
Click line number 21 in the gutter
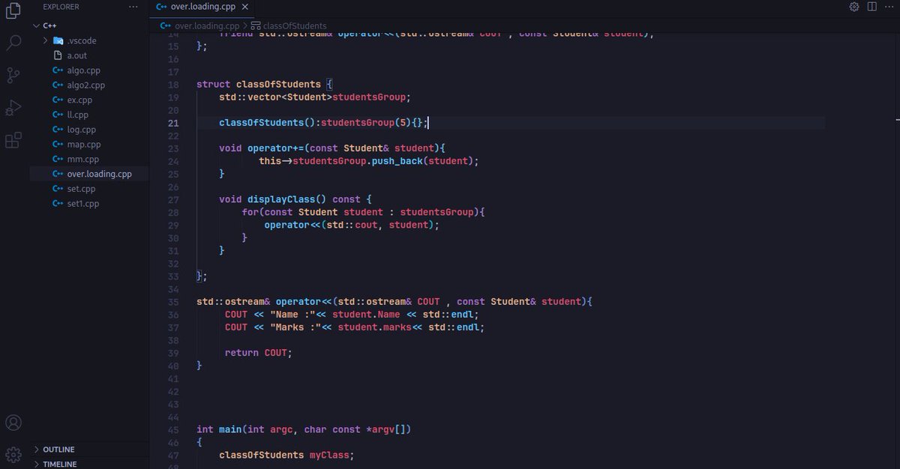pos(173,123)
